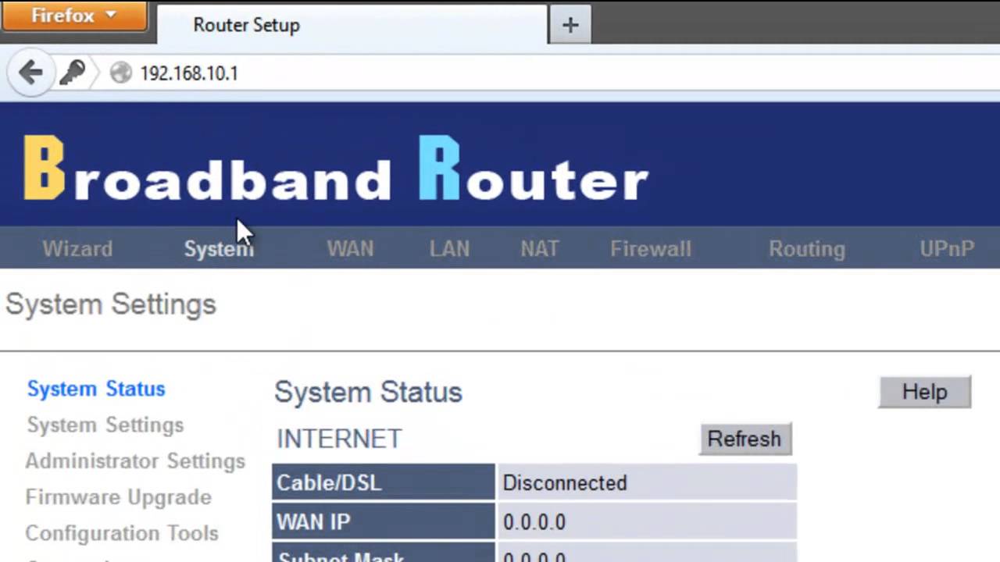Click the Broadband Router banner logo
The width and height of the screenshot is (1000, 562).
tap(336, 168)
